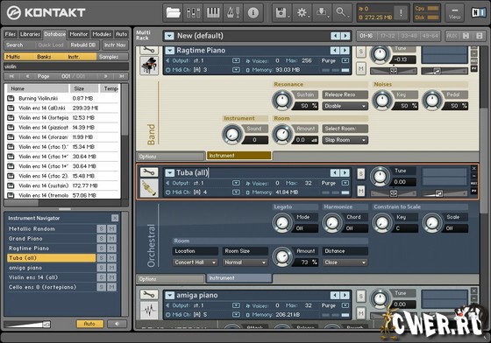Open options via the gear icon
The height and width of the screenshot is (343, 491).
coord(302,13)
